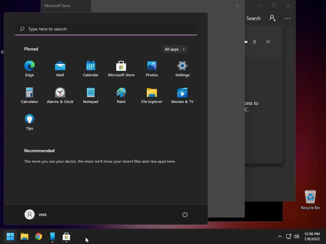326x244 pixels.
Task: Open the three-dot menu in Microsoft Store
Action: tap(288, 18)
